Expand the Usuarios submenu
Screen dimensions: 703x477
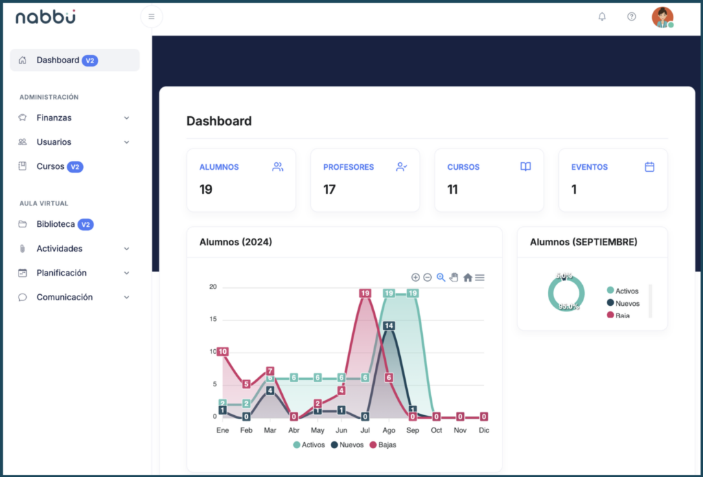[74, 142]
